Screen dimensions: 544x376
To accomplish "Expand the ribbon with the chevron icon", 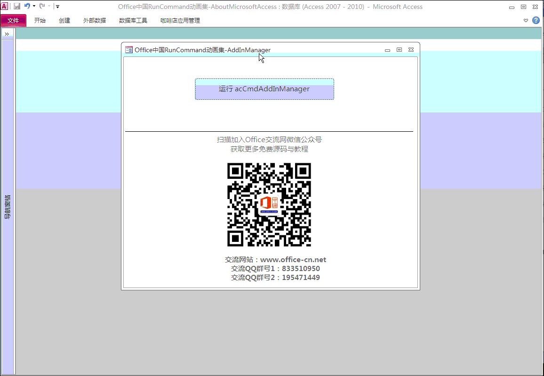I will coord(526,20).
